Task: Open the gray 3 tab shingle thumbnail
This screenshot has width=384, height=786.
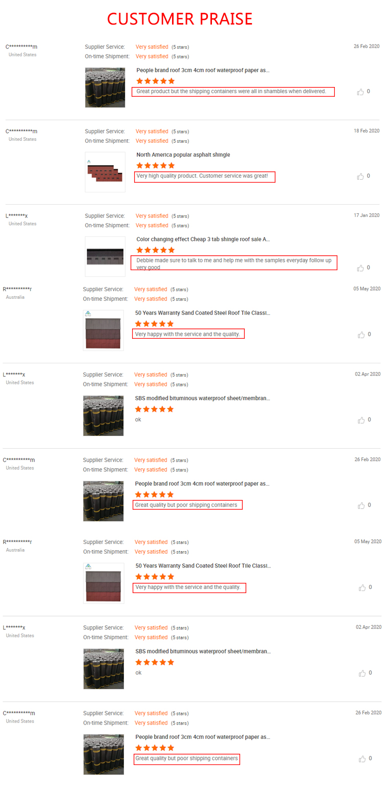Action: point(105,256)
